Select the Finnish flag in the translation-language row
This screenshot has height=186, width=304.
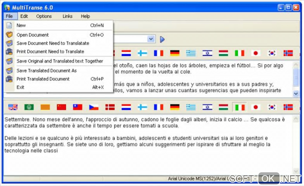click(x=142, y=107)
